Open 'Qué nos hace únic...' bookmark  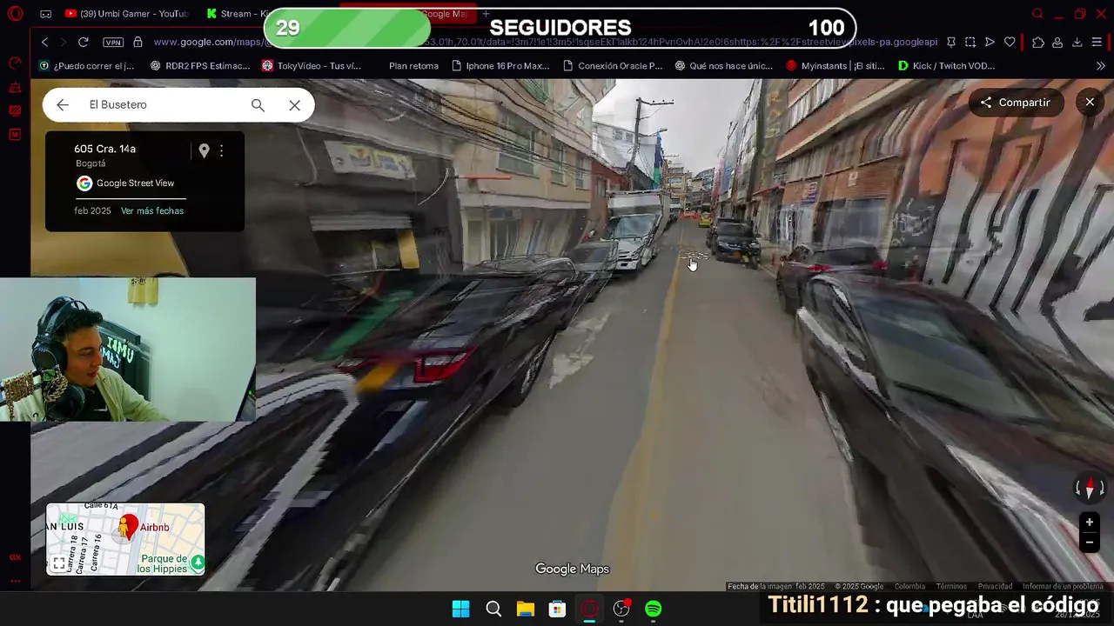tap(723, 66)
